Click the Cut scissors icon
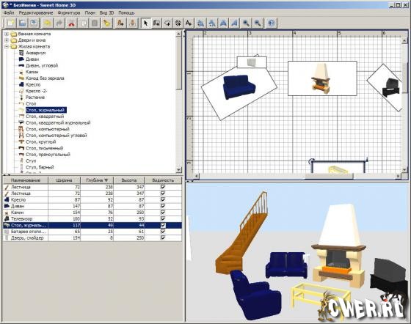 coord(72,23)
